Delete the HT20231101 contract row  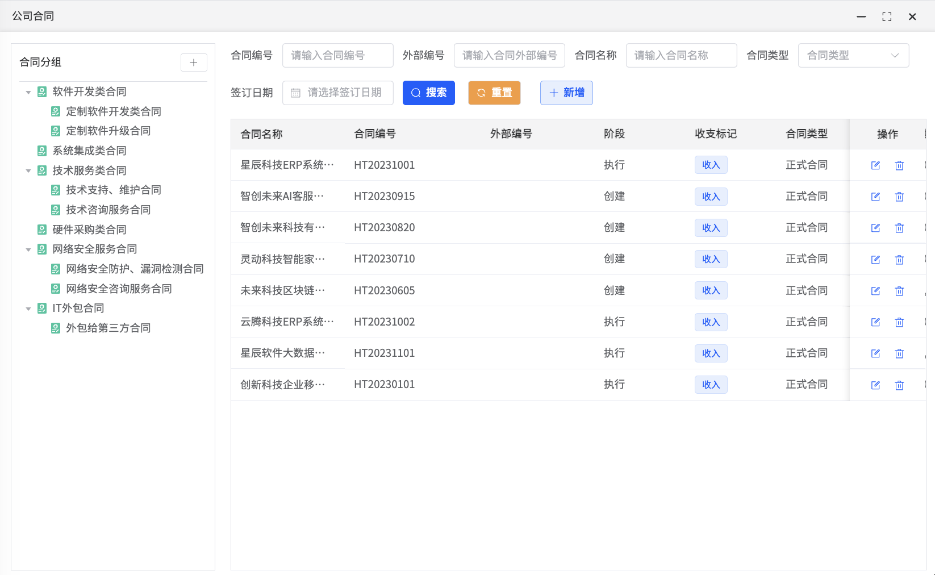coord(899,353)
